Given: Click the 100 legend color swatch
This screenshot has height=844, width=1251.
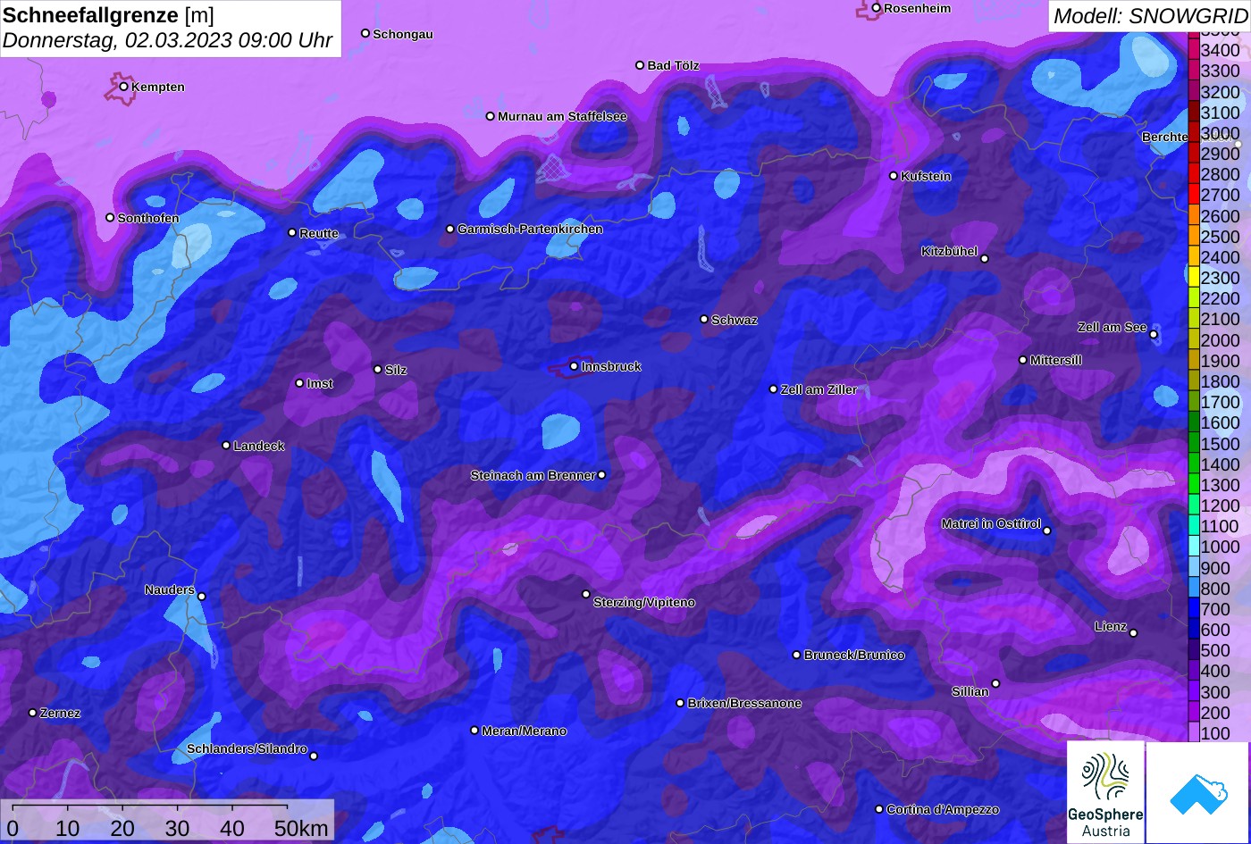Looking at the screenshot, I should pos(1193,733).
